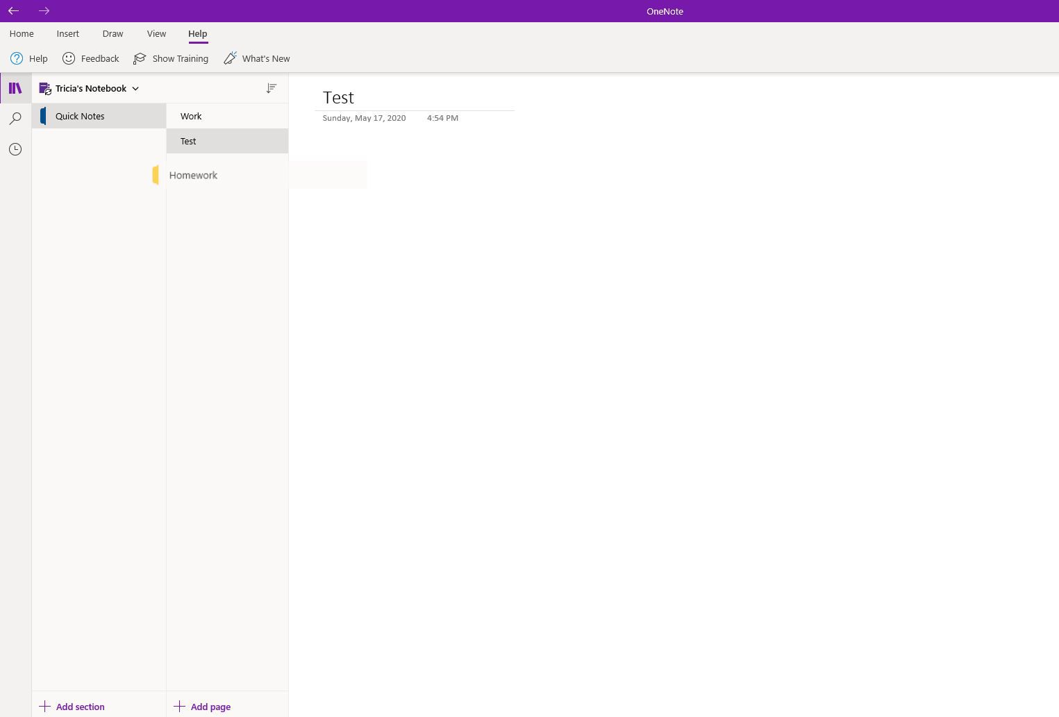Open the Insert ribbon tab

tap(68, 33)
